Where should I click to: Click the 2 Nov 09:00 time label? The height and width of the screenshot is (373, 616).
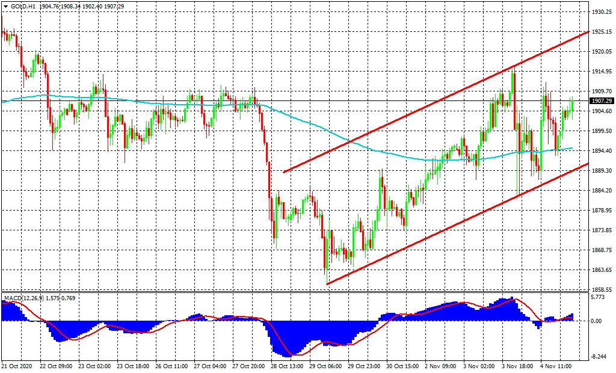pos(440,366)
